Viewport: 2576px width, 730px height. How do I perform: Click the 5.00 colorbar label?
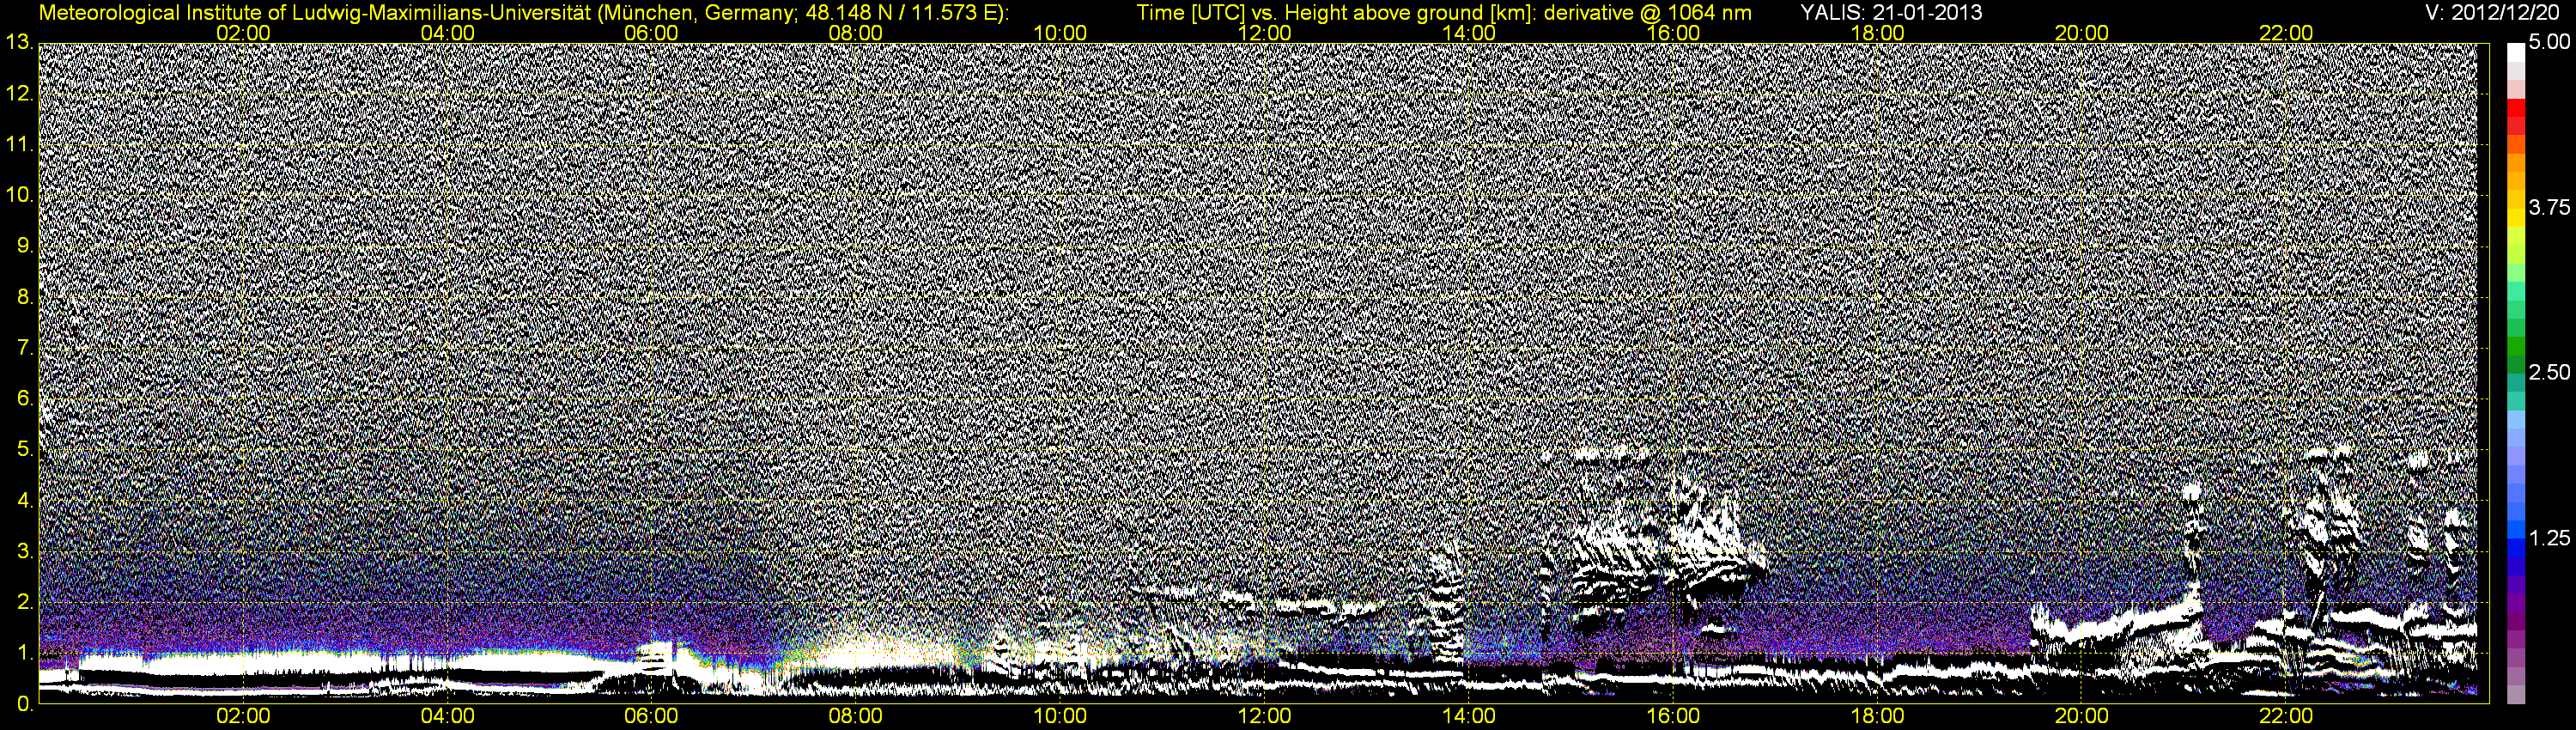point(2549,43)
